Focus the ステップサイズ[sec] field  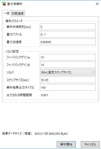pos(68,80)
